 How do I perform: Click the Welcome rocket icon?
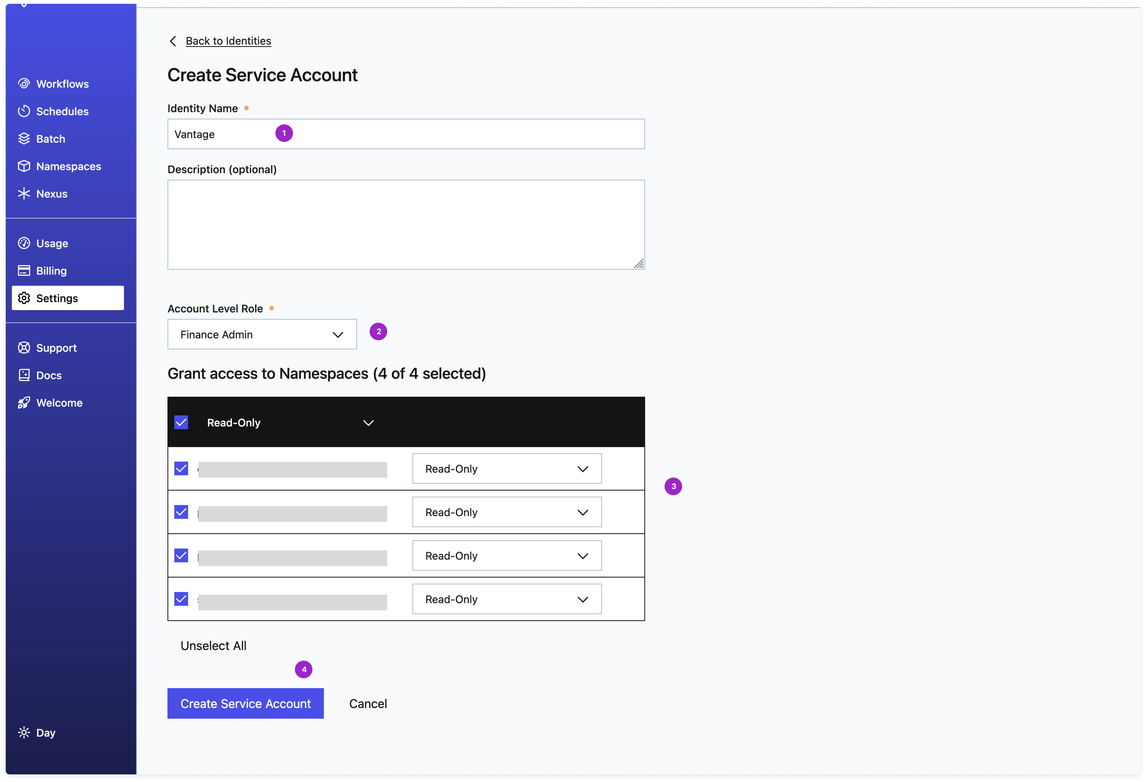coord(24,403)
